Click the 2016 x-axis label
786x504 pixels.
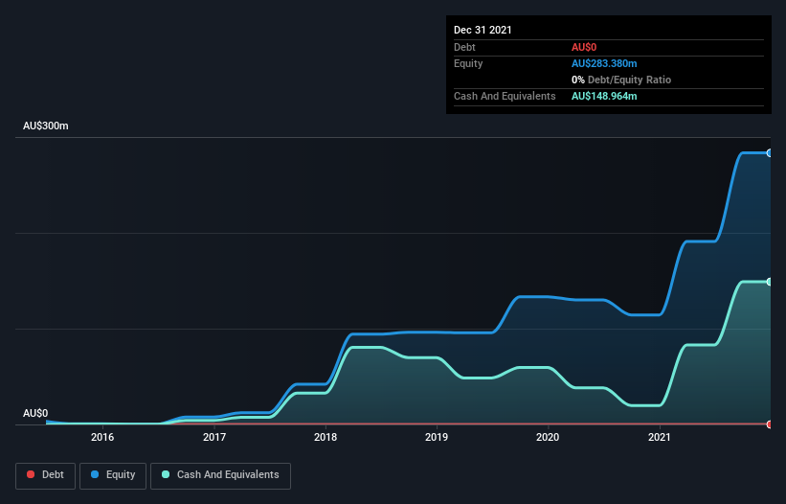pos(102,437)
